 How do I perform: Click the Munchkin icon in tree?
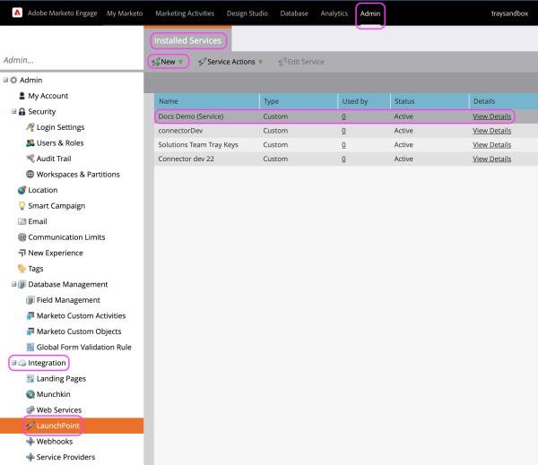(x=30, y=394)
